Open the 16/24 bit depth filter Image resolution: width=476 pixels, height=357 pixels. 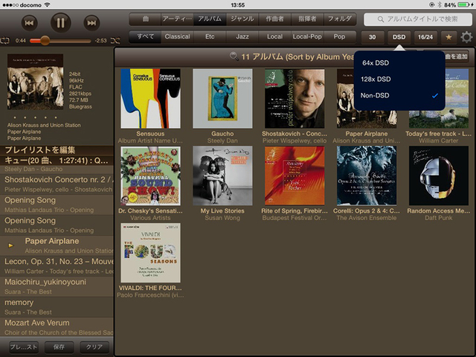click(x=426, y=36)
